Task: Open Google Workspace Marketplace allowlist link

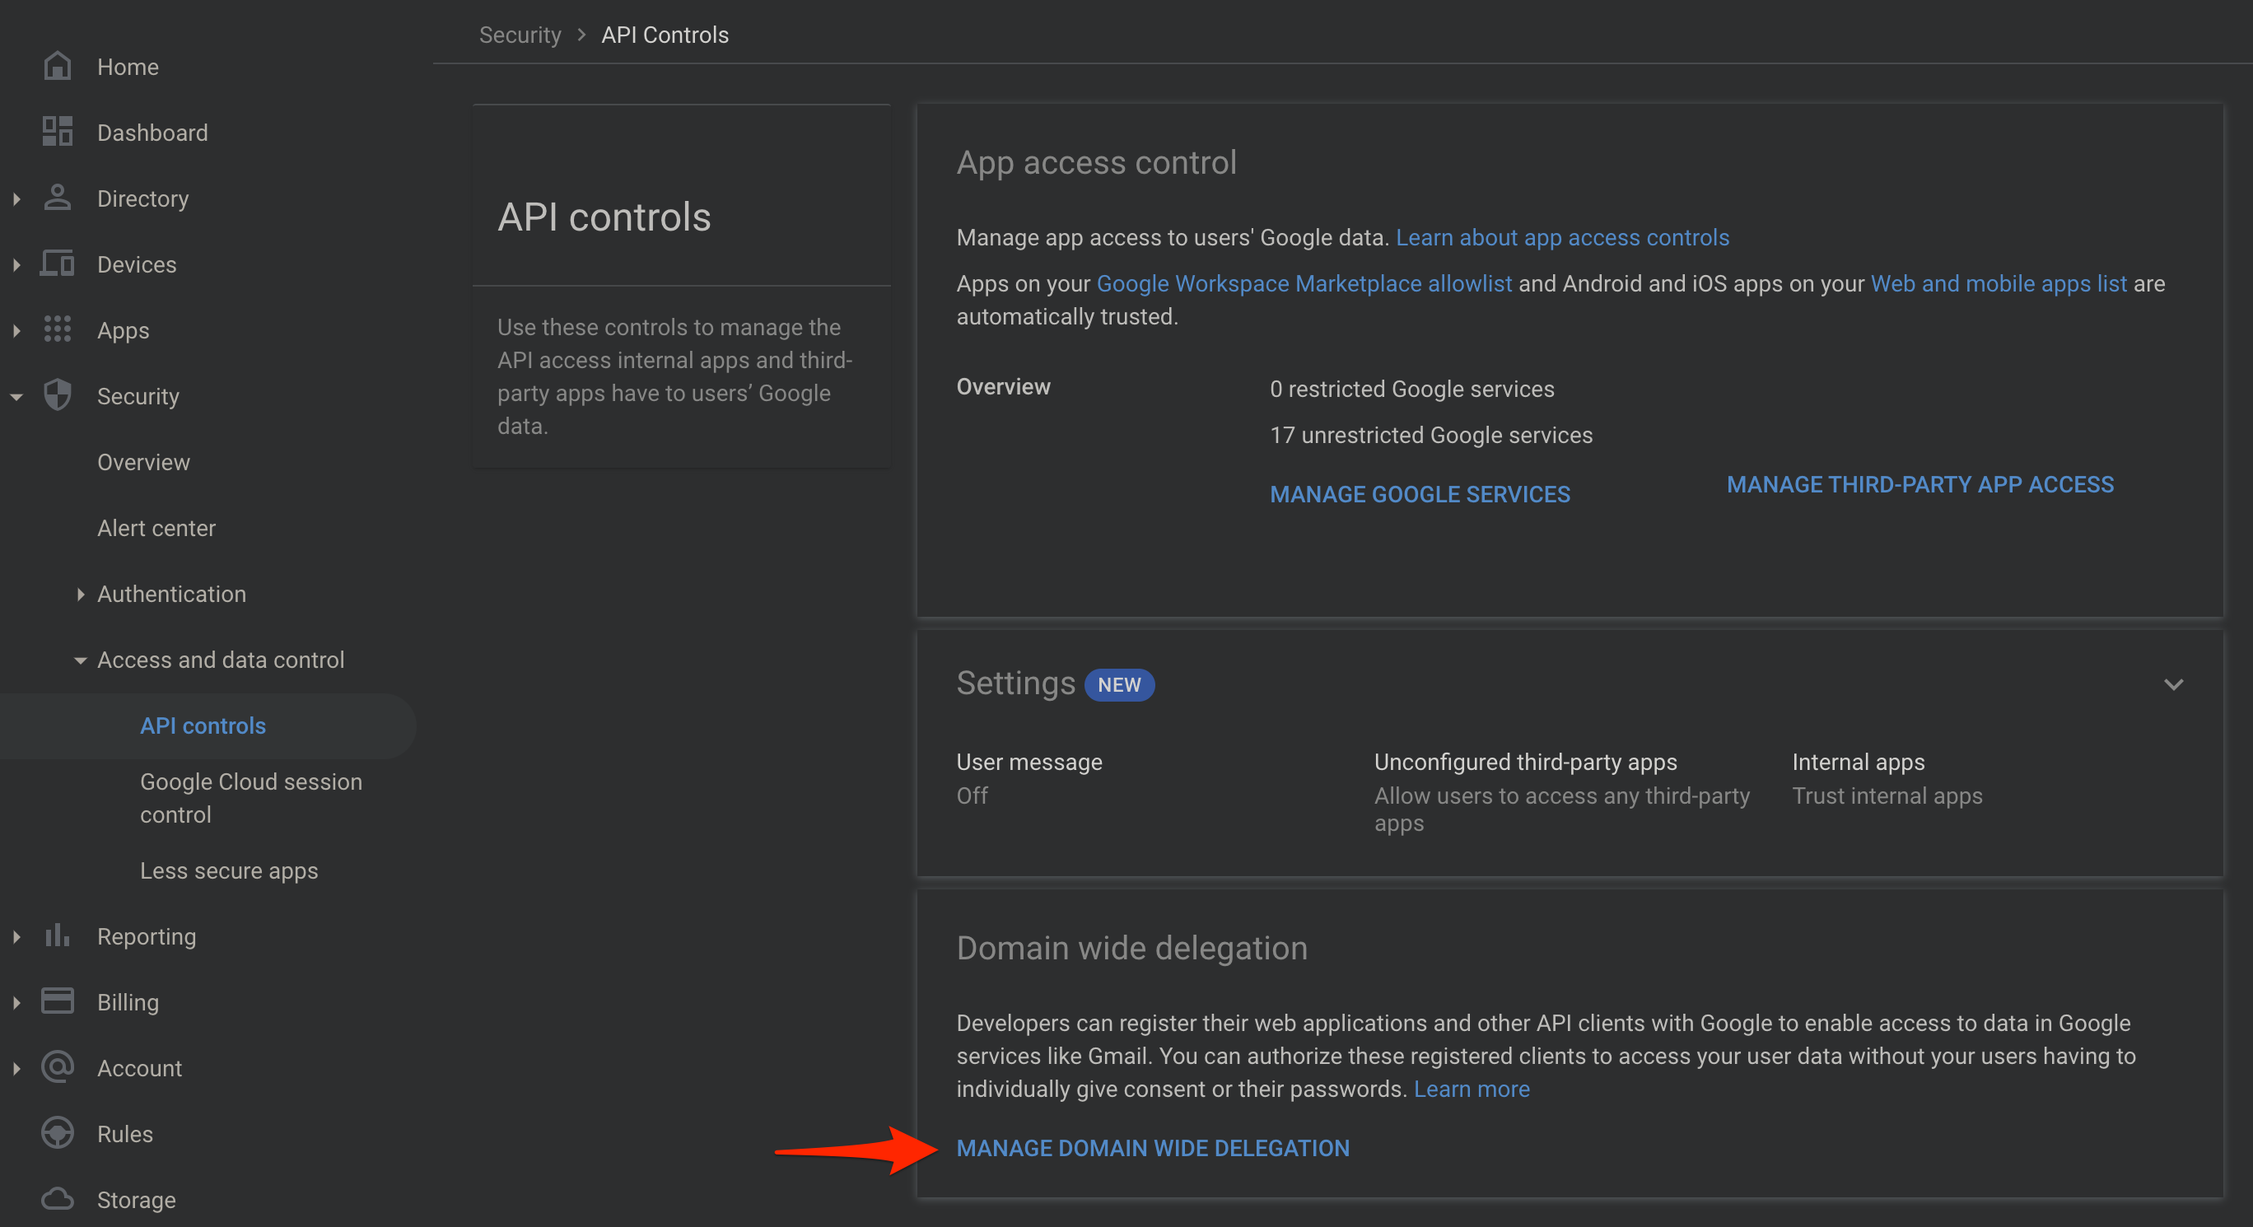Action: [1304, 283]
